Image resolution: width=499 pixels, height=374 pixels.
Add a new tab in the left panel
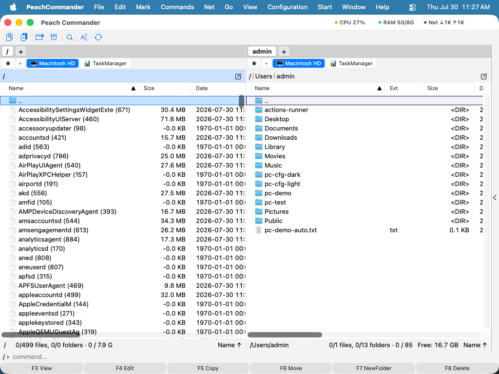(x=20, y=52)
